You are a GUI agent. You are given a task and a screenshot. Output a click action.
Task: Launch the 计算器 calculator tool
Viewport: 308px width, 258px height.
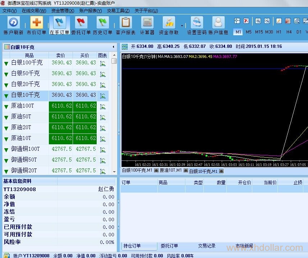point(147,23)
